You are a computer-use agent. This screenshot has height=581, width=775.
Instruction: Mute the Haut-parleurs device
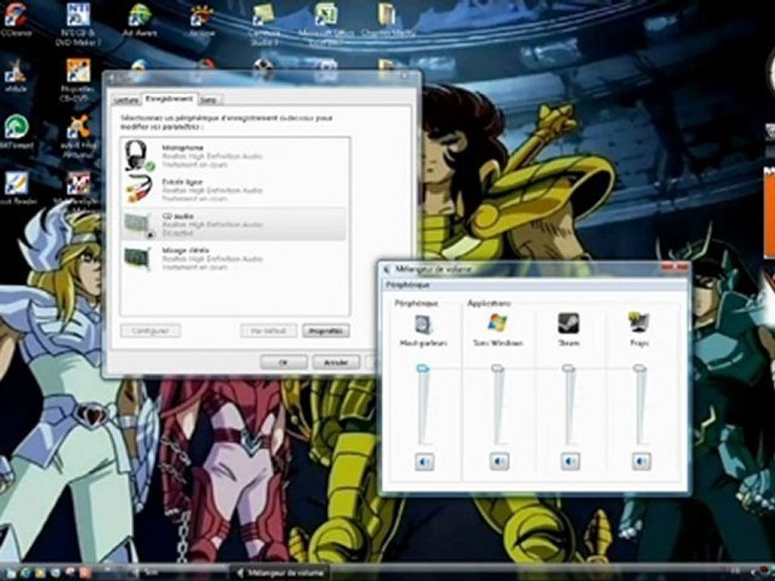[424, 462]
